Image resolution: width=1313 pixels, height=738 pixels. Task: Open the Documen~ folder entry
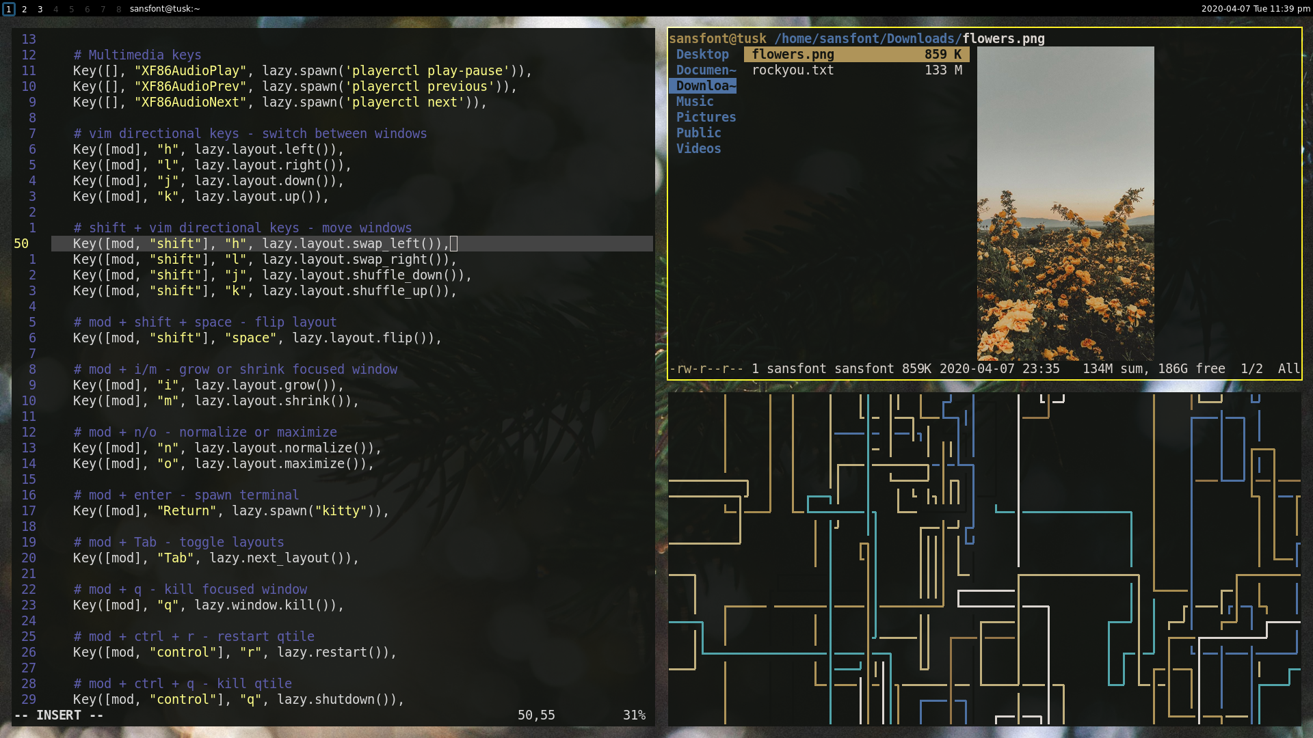(x=706, y=70)
